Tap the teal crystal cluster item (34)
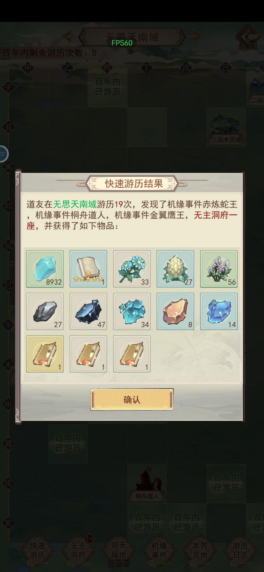Screen dimensions: 264x572 pos(132,311)
